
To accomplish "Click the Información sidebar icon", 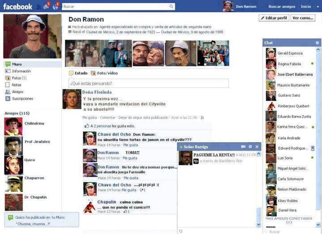I will pyautogui.click(x=8, y=71).
